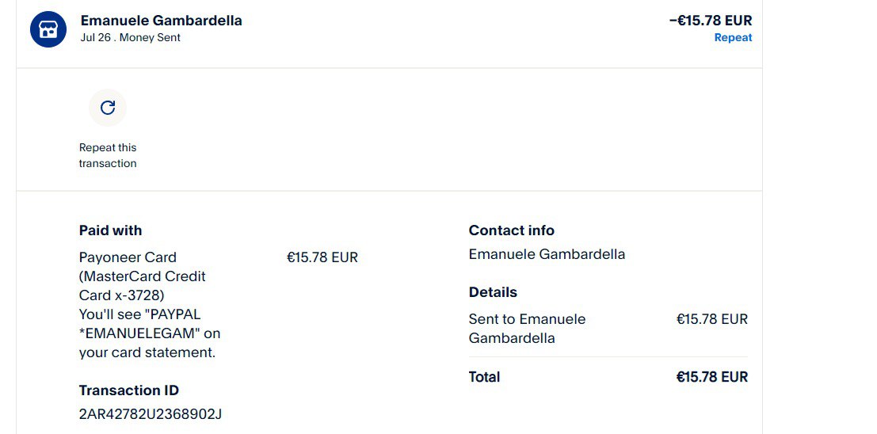This screenshot has width=877, height=434.
Task: Click the "Paid with" heading
Action: [110, 230]
